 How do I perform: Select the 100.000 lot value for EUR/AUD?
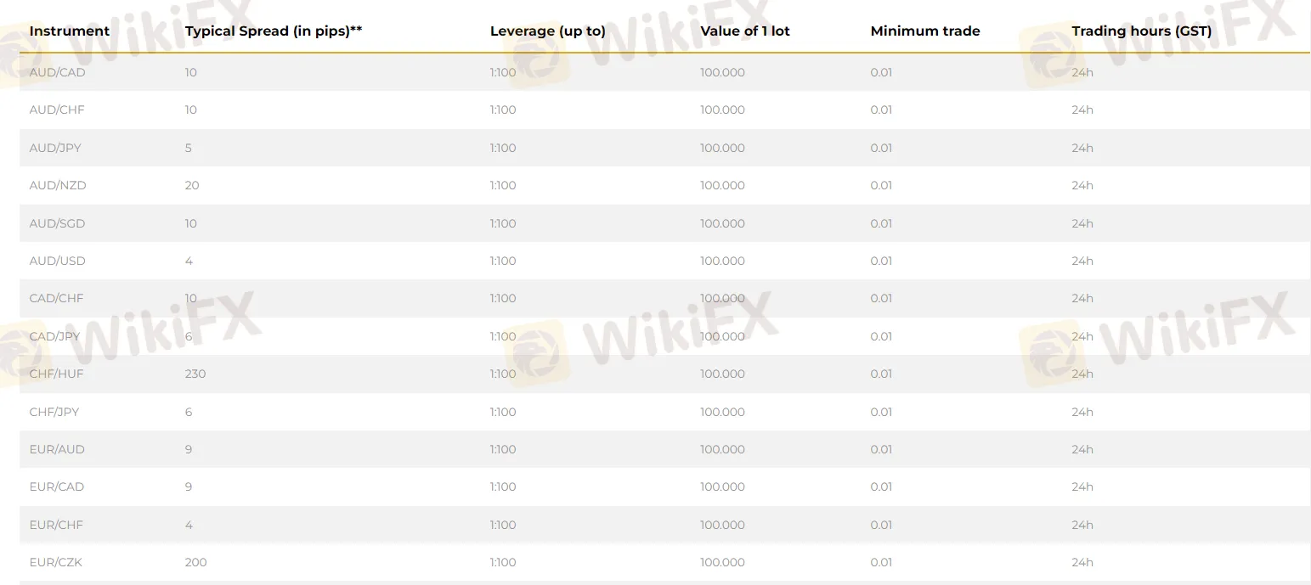[722, 450]
